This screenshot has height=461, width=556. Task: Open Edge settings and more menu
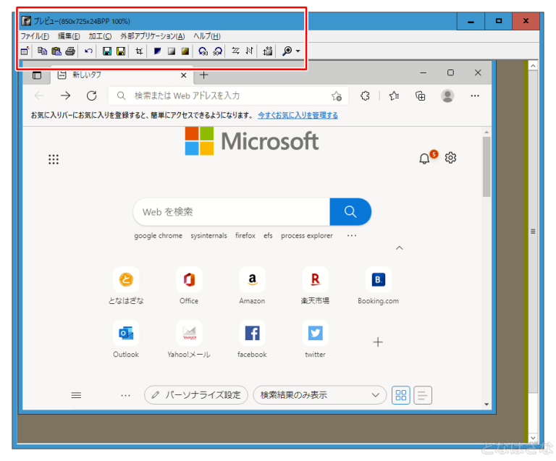pos(475,96)
